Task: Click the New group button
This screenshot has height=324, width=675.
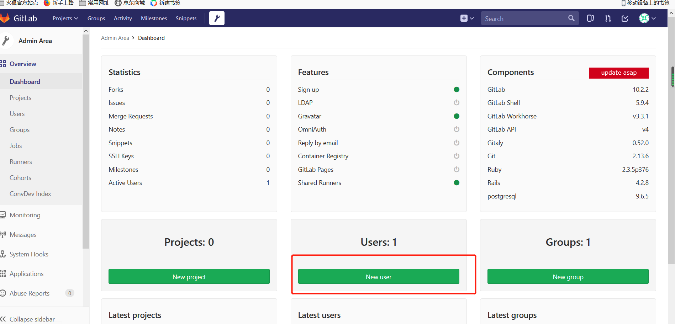Action: [x=568, y=276]
